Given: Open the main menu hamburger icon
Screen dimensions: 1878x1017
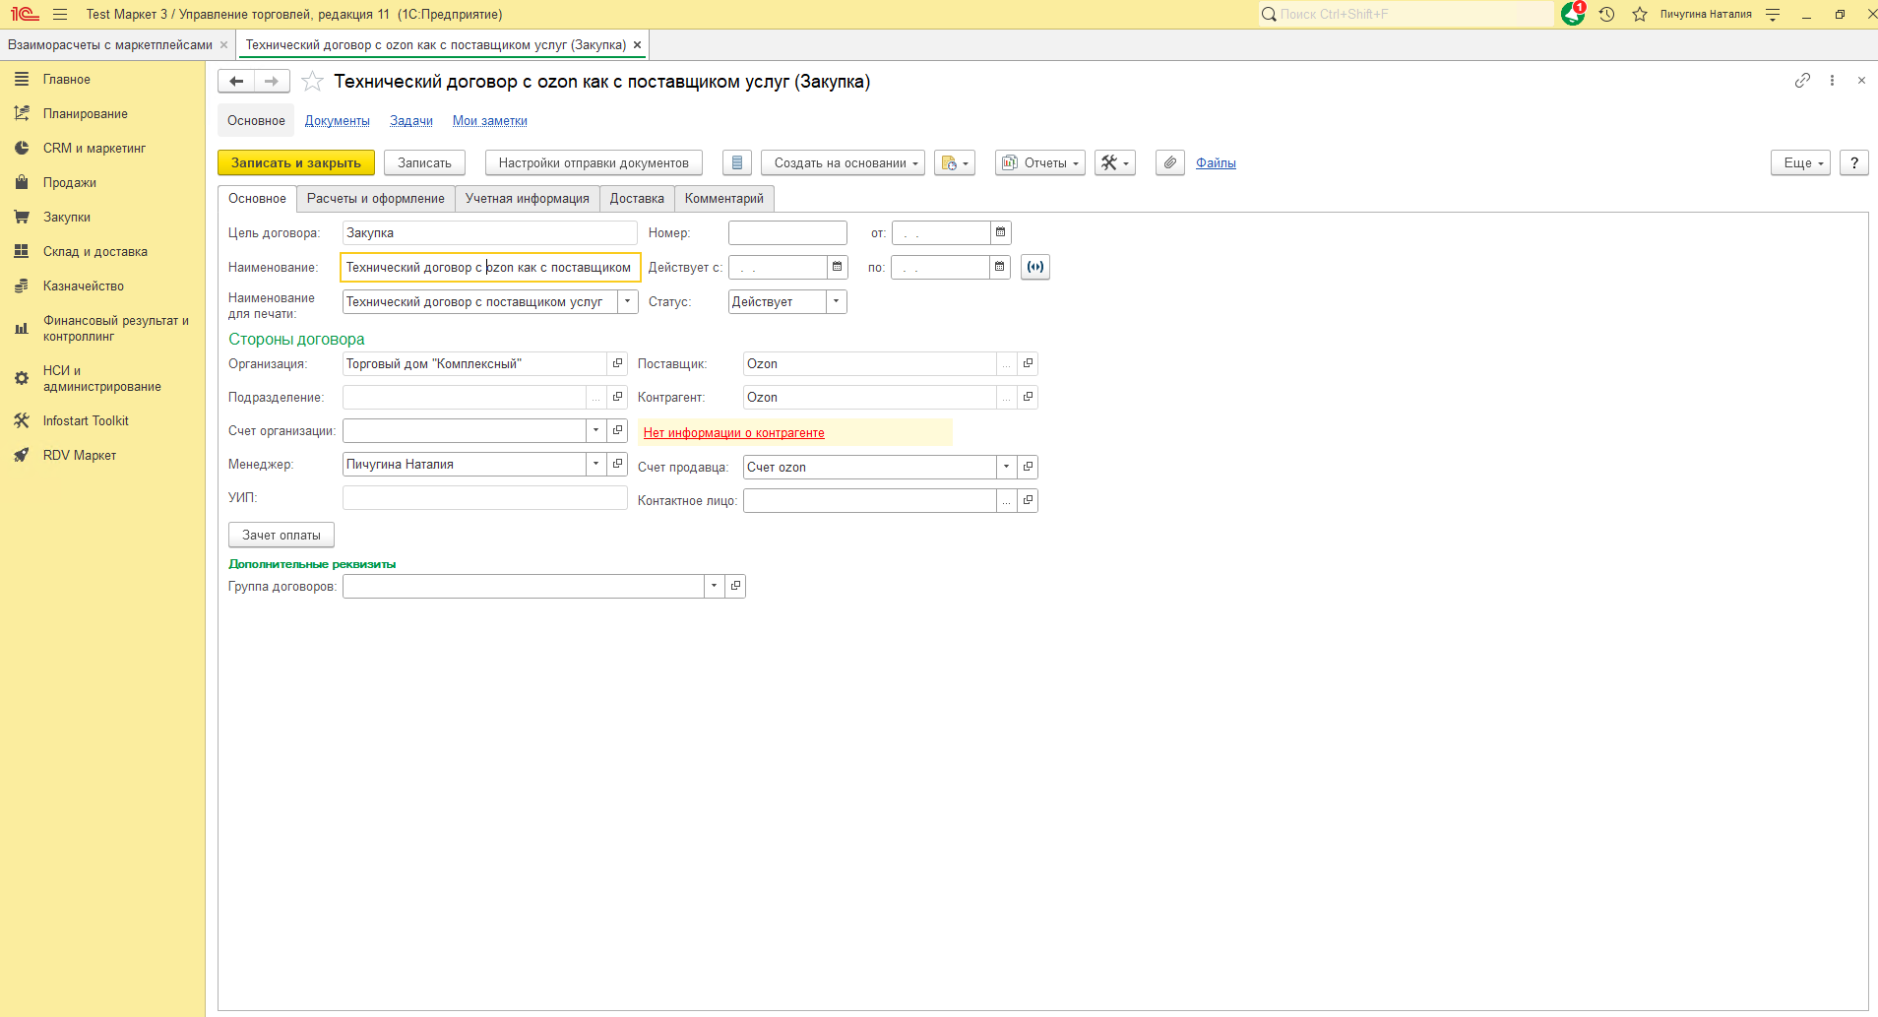Looking at the screenshot, I should coord(60,15).
